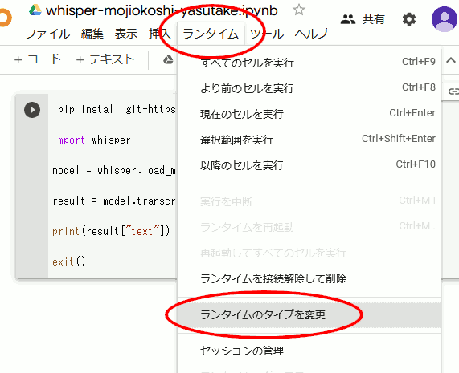Open the ヘルプ menu

tap(311, 34)
